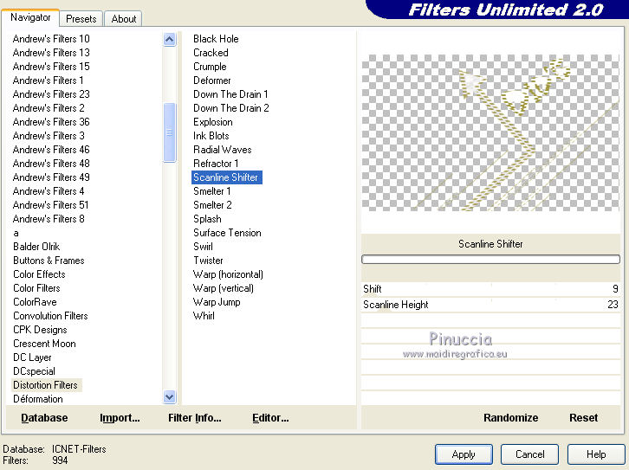
Task: Apply the selected filter
Action: click(x=464, y=454)
